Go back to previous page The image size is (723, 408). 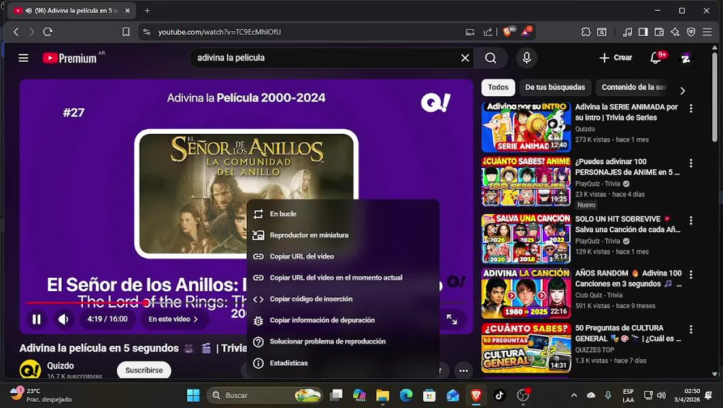point(16,32)
